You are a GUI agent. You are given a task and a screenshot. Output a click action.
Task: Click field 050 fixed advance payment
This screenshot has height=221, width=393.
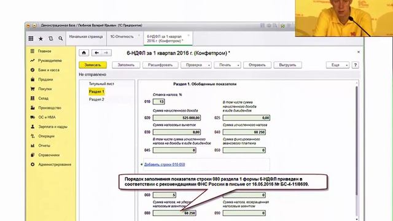244,150
